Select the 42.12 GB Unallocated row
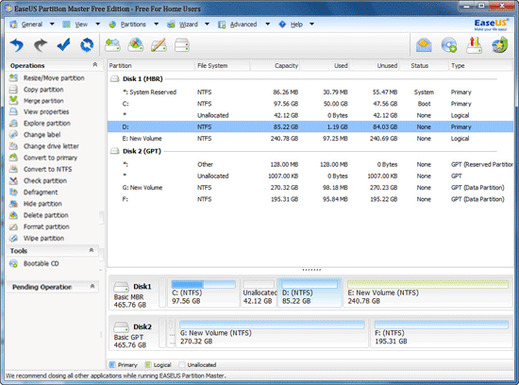Image resolution: width=519 pixels, height=385 pixels. 310,115
